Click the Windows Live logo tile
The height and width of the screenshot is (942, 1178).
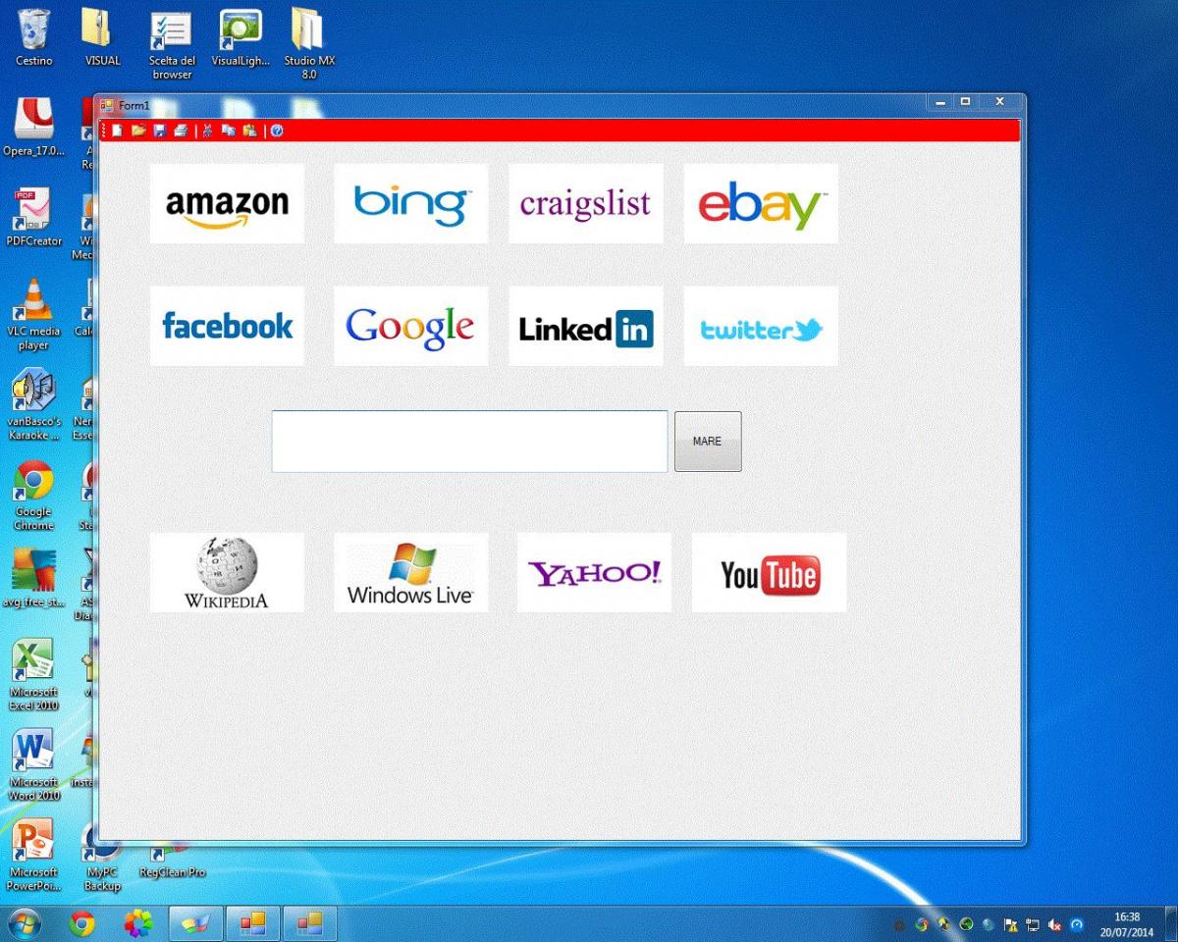pos(410,572)
